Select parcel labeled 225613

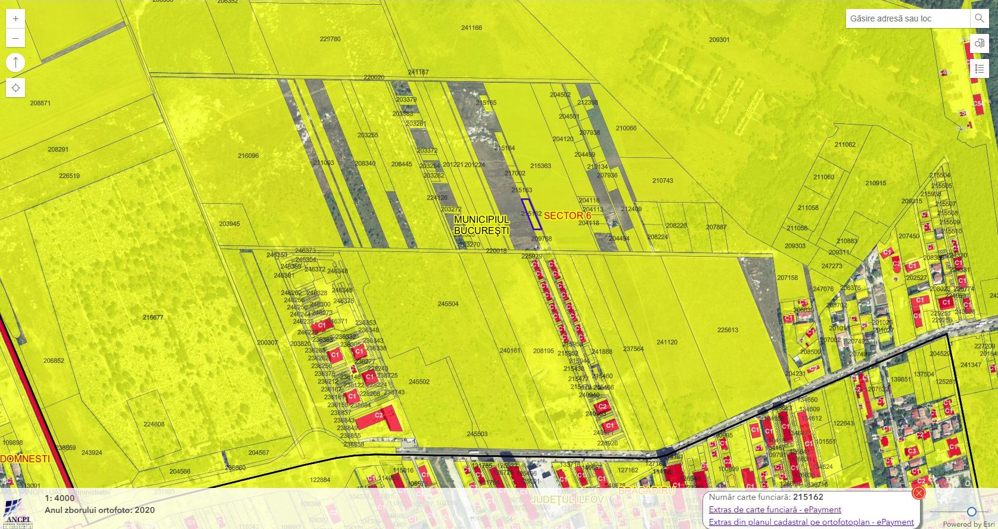click(x=727, y=329)
